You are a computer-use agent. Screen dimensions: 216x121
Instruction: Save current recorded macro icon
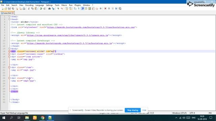click(120, 8)
